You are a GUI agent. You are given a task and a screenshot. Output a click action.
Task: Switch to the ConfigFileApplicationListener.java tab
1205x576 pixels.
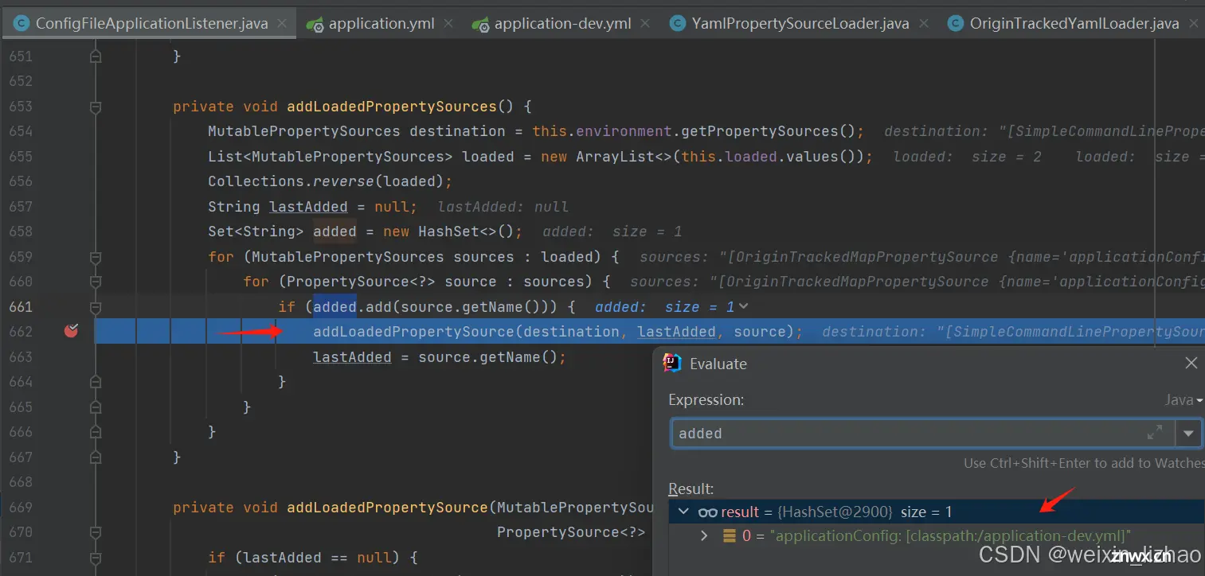[151, 23]
